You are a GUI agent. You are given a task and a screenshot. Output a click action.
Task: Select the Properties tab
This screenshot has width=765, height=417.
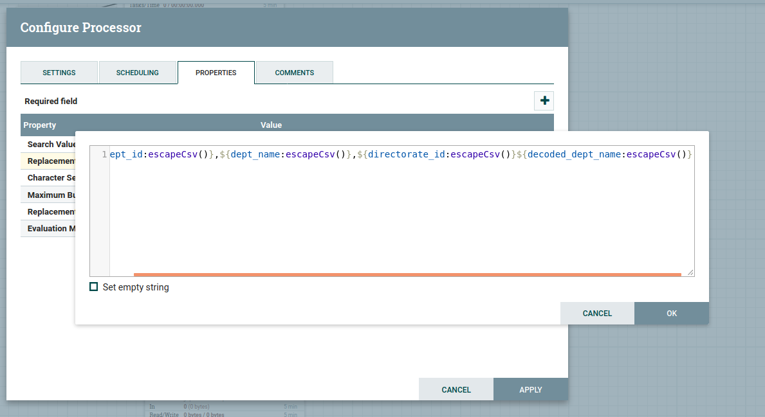216,73
